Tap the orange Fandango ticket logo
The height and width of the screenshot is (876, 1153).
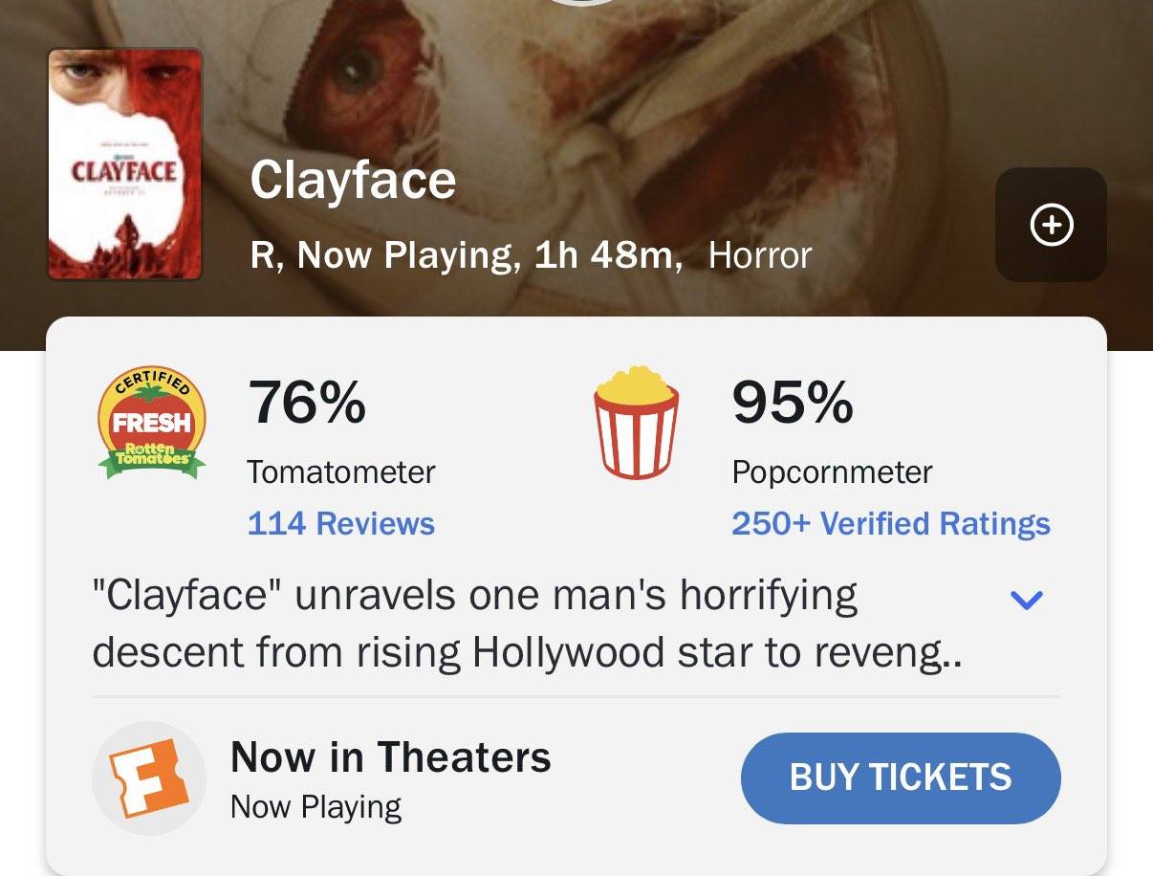tap(149, 778)
